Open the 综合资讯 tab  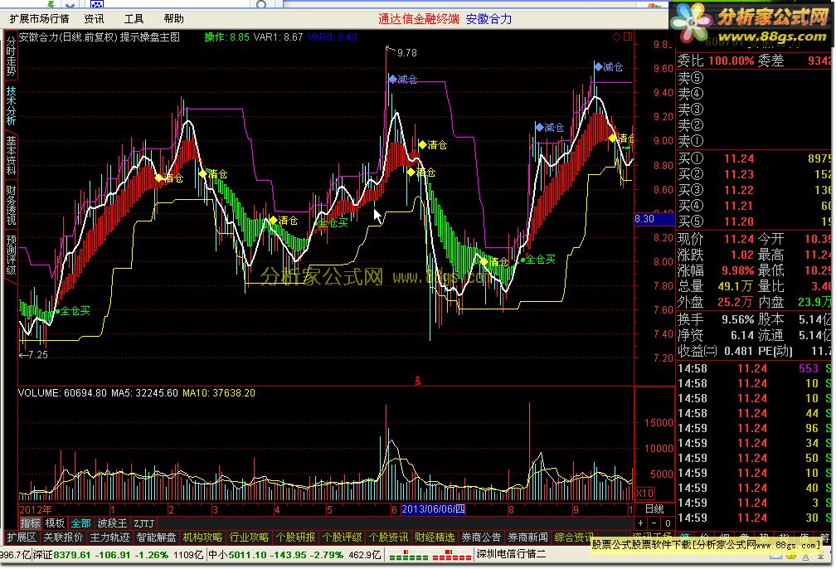pyautogui.click(x=574, y=537)
